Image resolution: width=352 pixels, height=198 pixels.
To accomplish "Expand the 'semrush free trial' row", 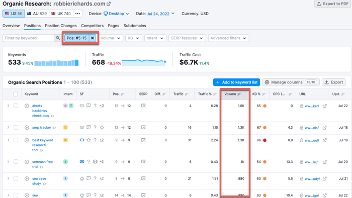I will (9, 162).
